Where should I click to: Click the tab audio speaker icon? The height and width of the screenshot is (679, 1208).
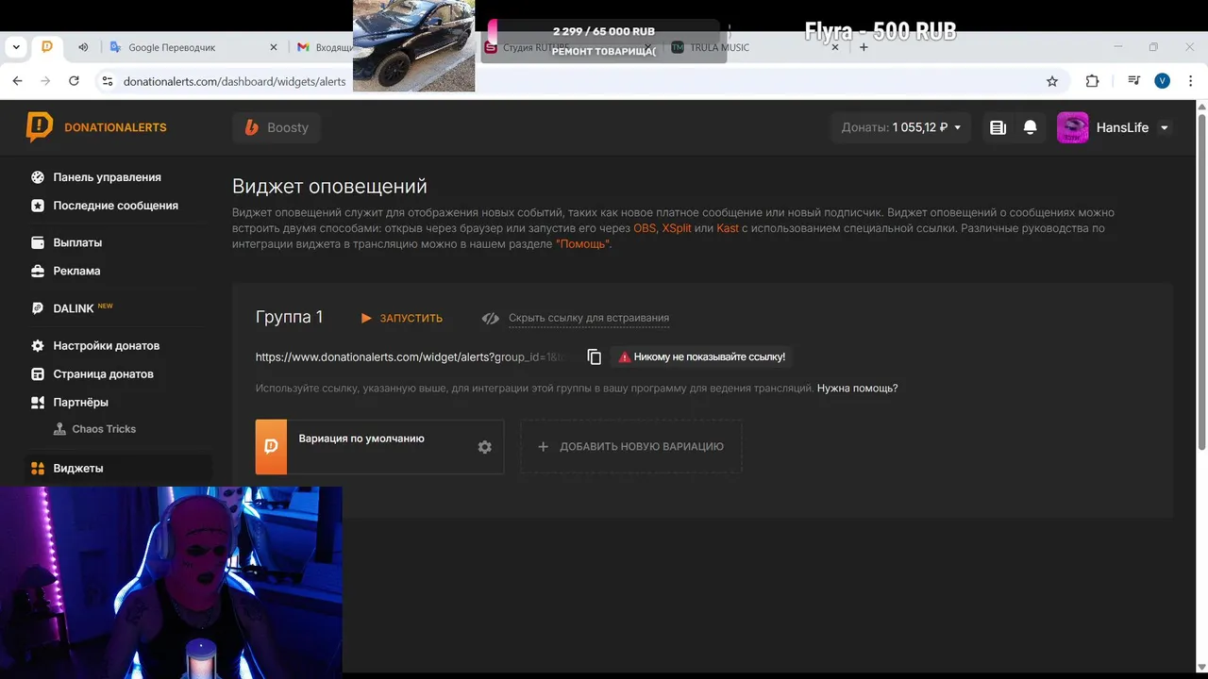click(83, 47)
